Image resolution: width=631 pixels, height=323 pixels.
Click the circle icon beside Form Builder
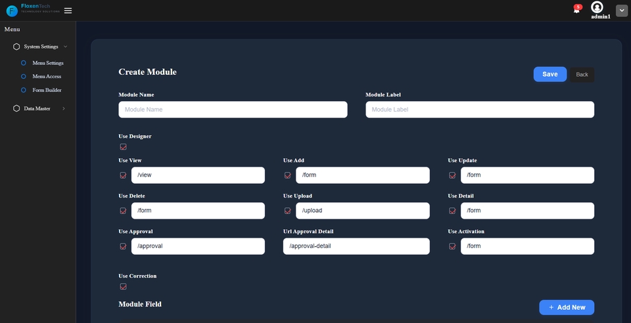(x=24, y=90)
